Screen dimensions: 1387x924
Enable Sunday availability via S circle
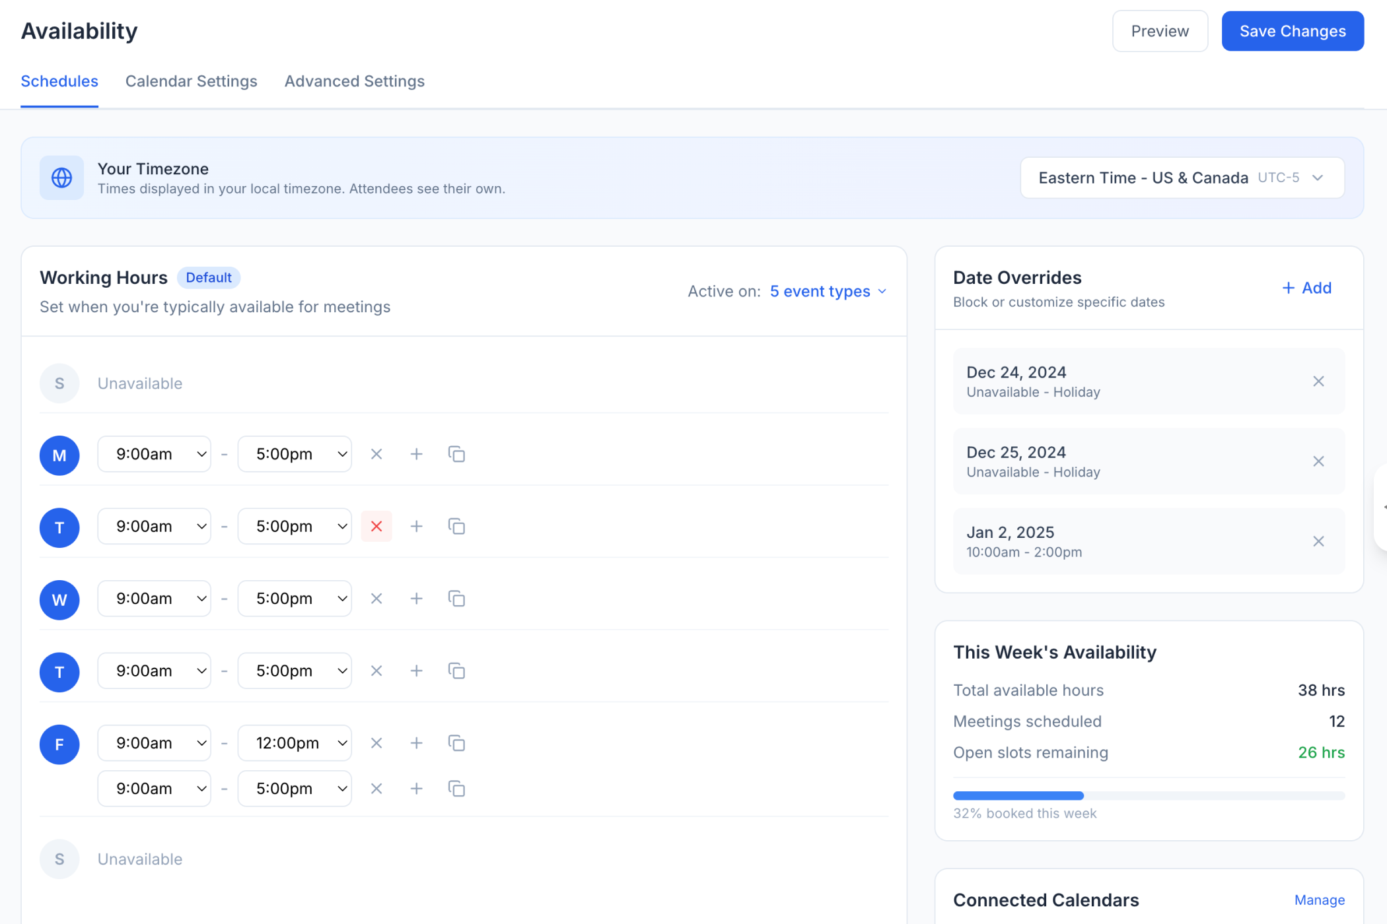click(x=59, y=383)
